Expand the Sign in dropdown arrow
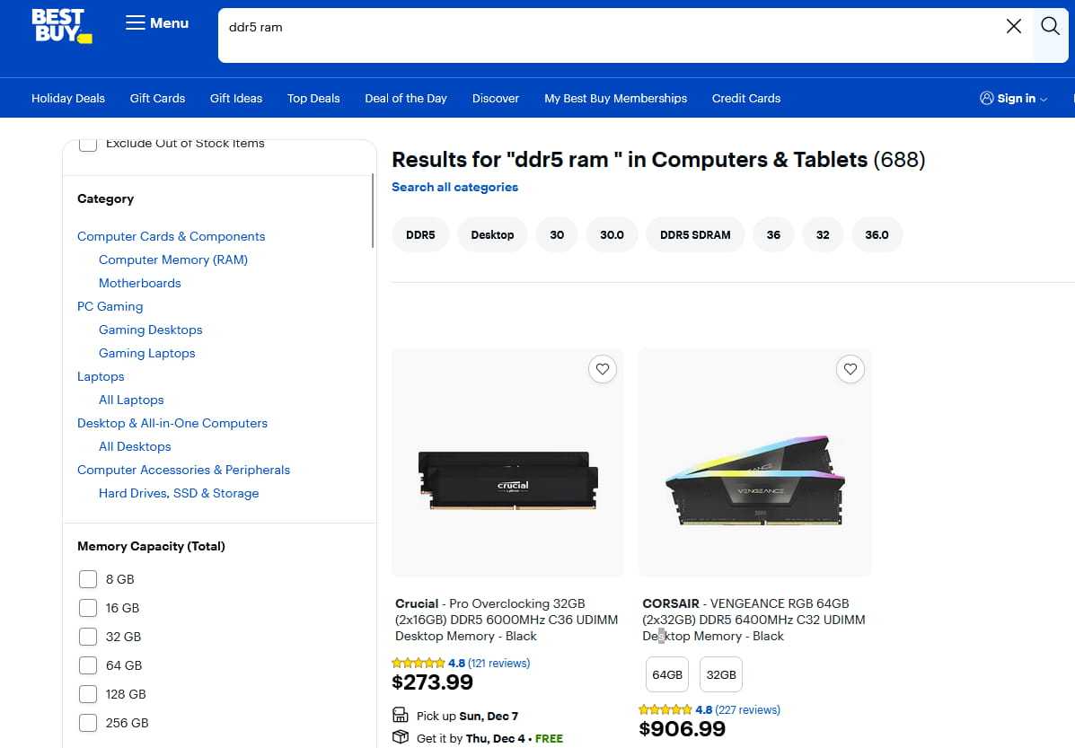The image size is (1075, 748). coord(1044,100)
